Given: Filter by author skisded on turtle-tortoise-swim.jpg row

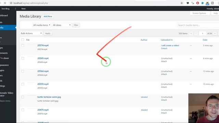Looking at the screenshot, I should coord(144,97).
